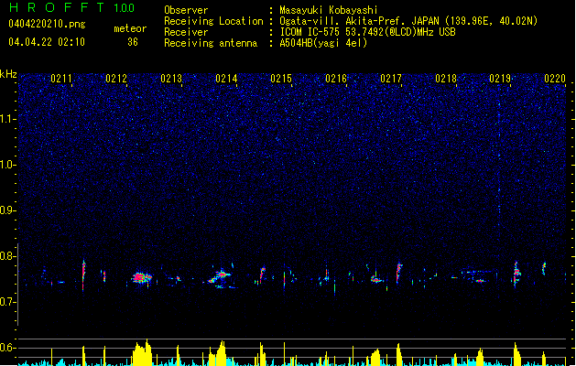Click the ICOM IC-575 receiver text
The width and height of the screenshot is (576, 366).
(367, 32)
